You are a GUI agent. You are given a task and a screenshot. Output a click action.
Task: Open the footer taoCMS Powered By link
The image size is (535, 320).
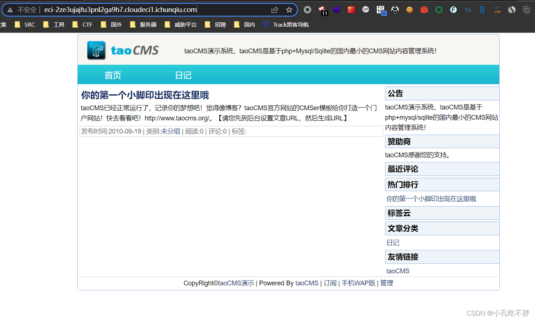[307, 283]
